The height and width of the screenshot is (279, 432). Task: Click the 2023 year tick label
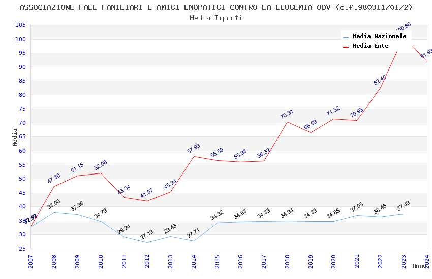tap(404, 261)
